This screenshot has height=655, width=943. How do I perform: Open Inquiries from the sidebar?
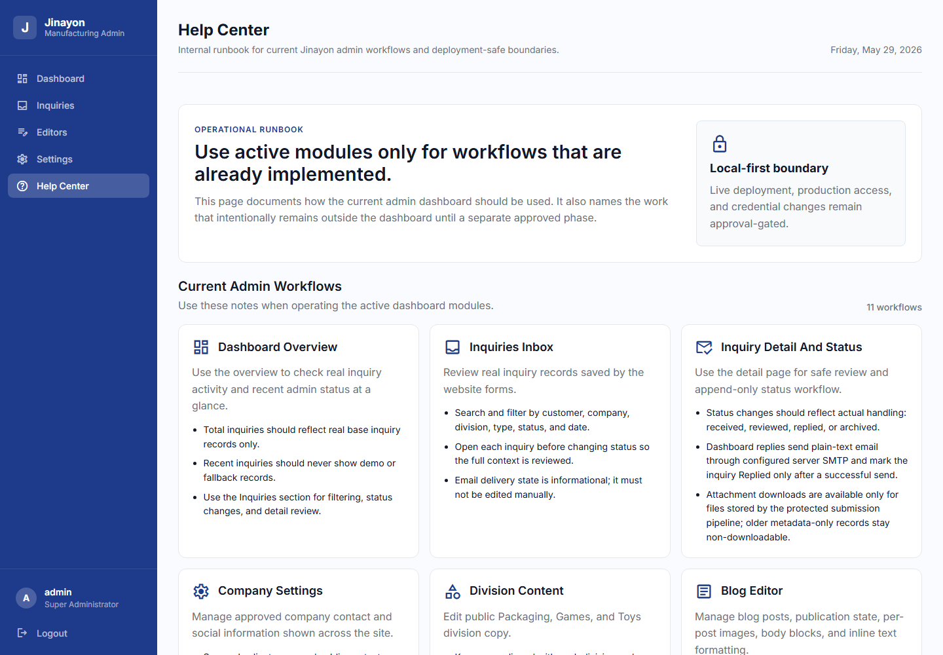pyautogui.click(x=79, y=105)
